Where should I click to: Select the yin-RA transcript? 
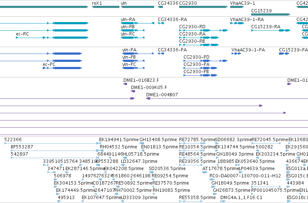point(138,23)
